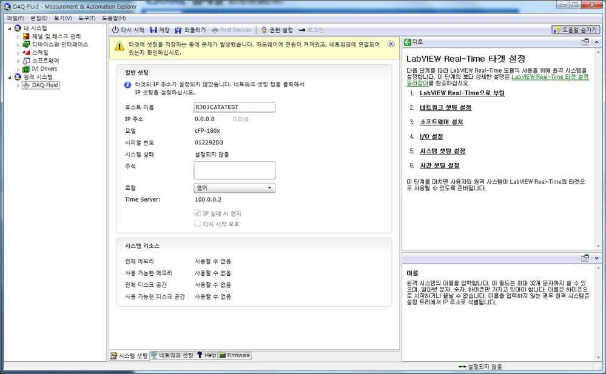Image resolution: width=606 pixels, height=374 pixels.
Task: Click the 권한 설정 lock icon
Action: click(264, 30)
